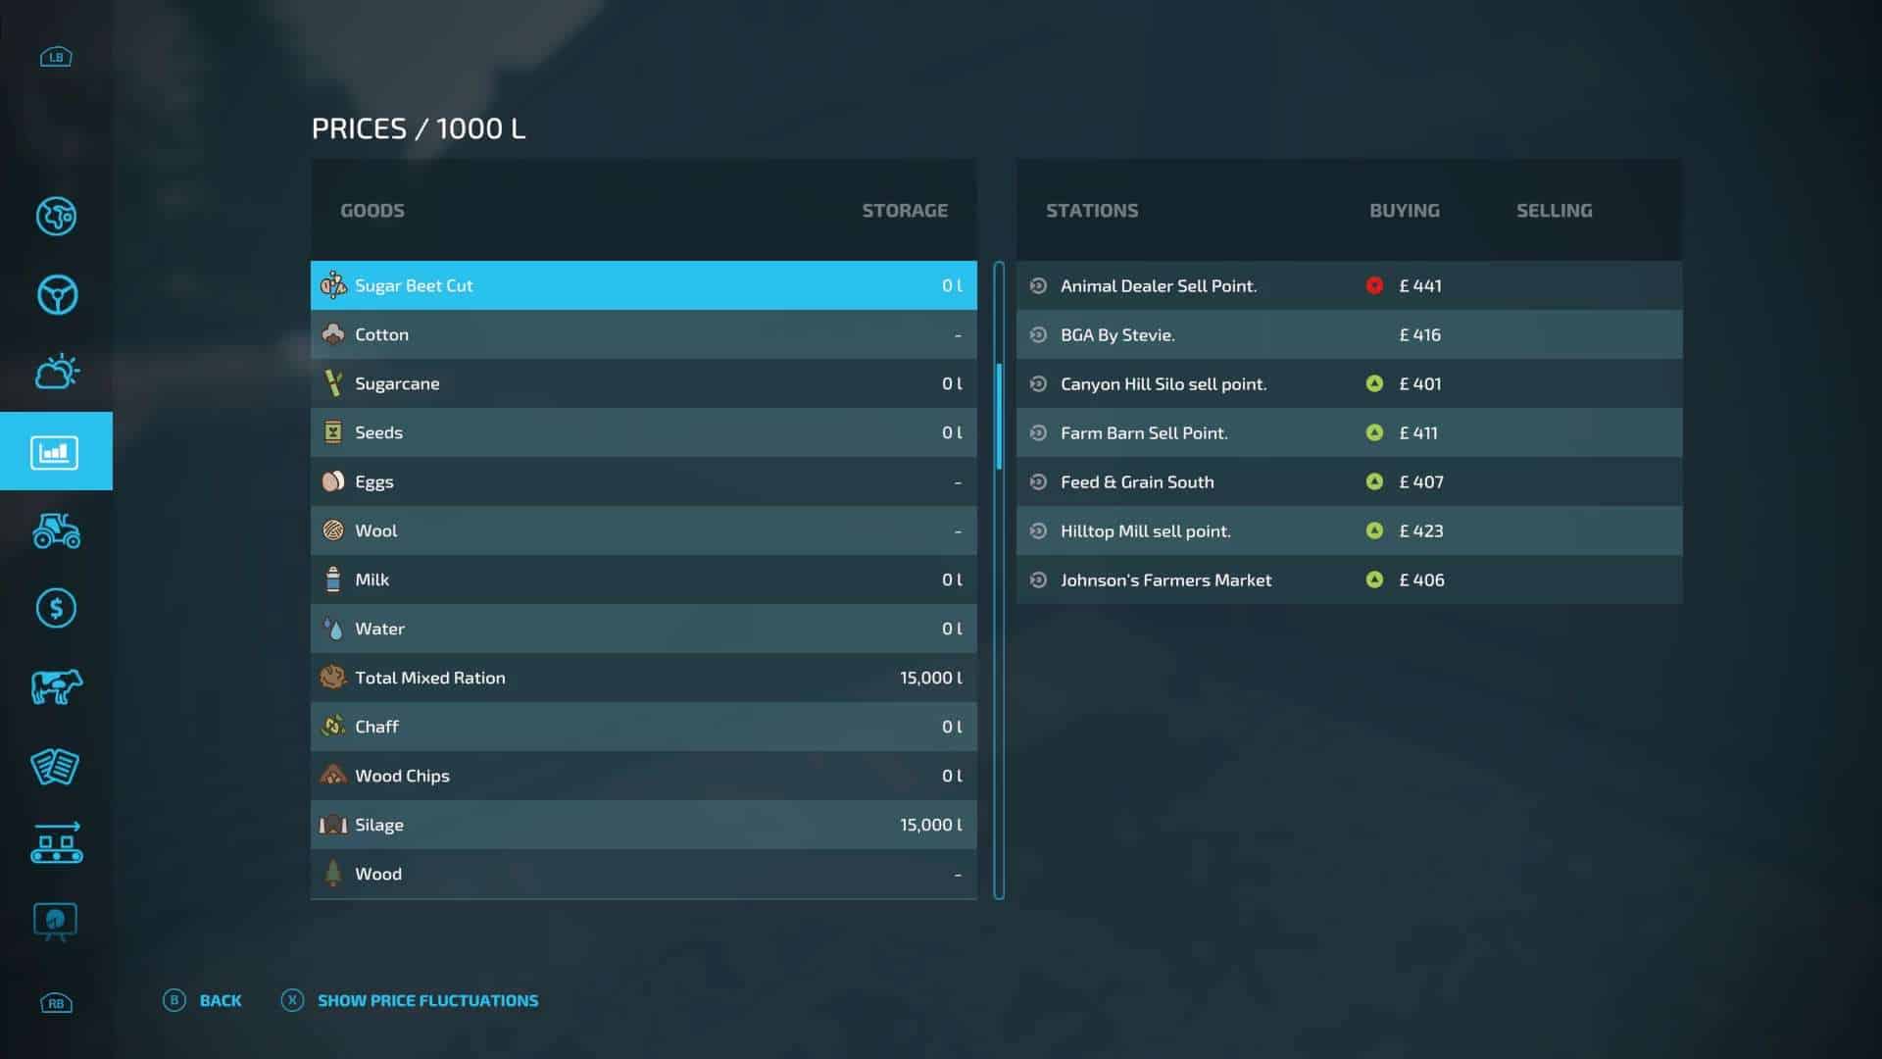
Task: Open the steering wheel AI helper page
Action: pyautogui.click(x=56, y=294)
